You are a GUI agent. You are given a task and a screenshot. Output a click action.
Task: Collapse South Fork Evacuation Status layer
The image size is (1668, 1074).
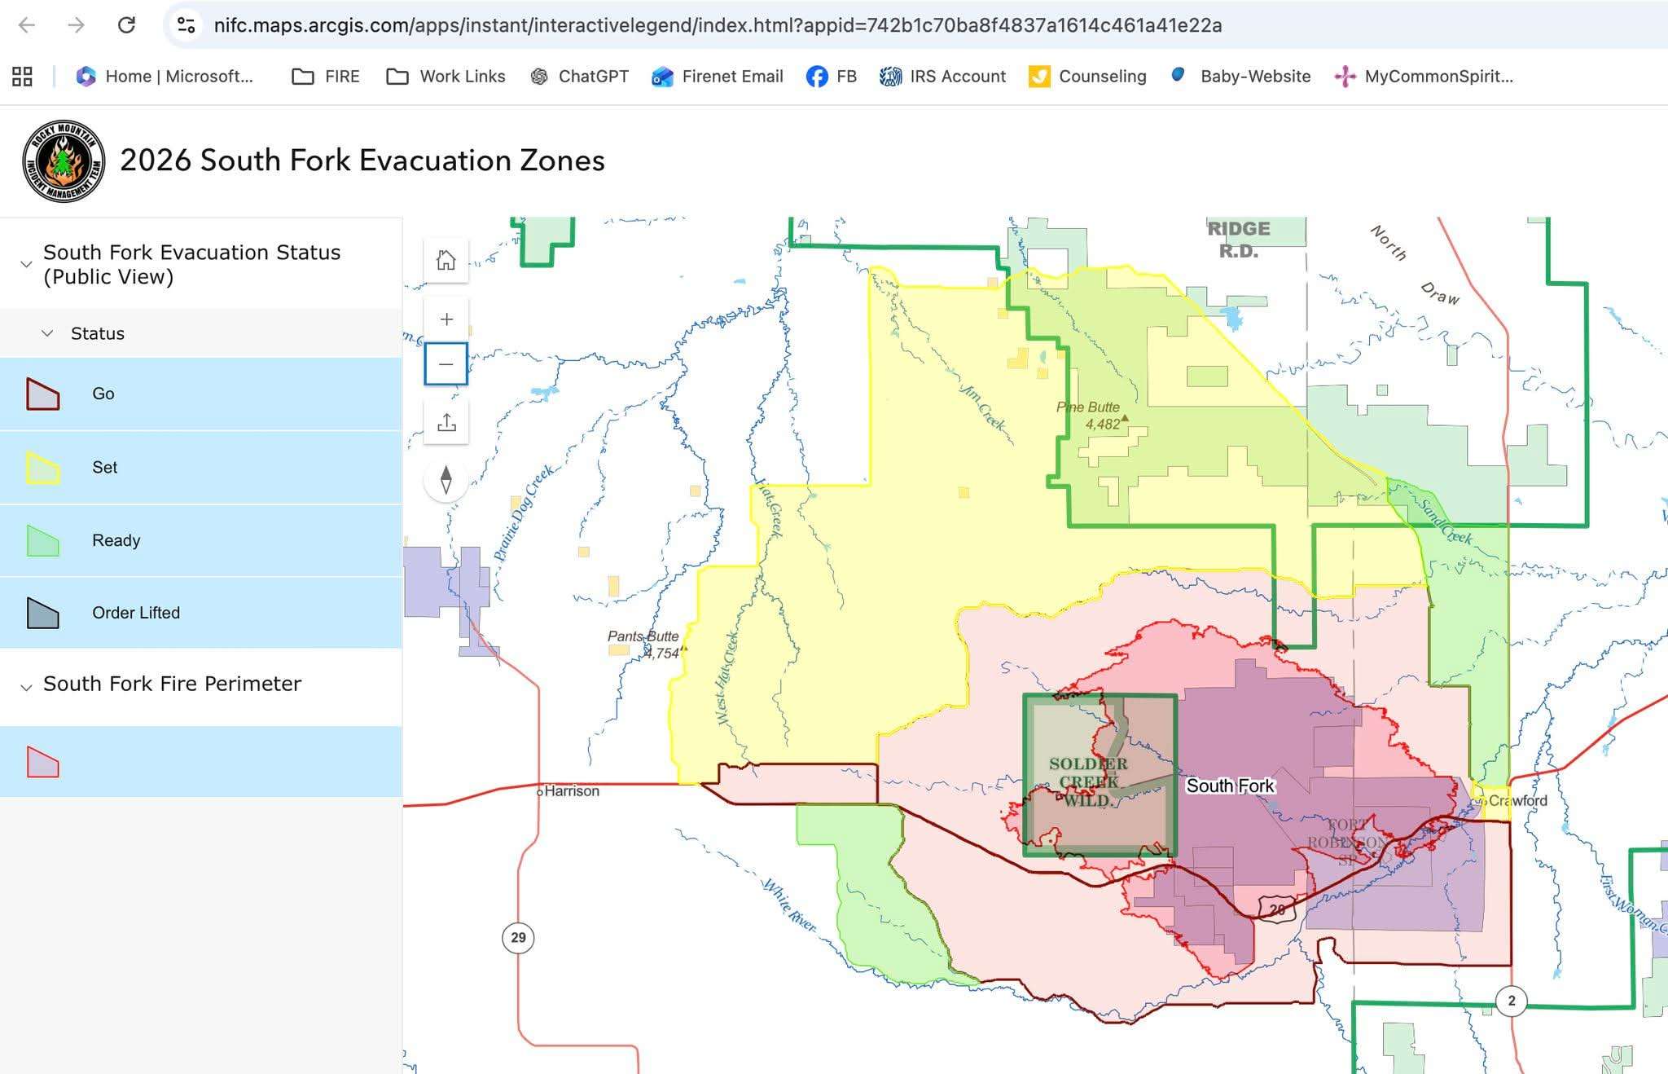tap(26, 264)
